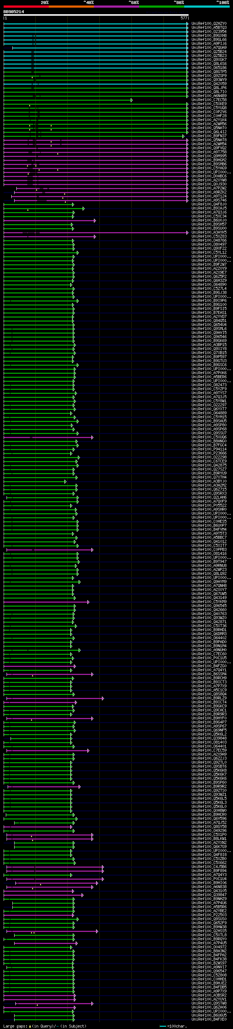233x1029 pixels.
Task: Click the label UniRef100_C7EC59
Action: (x=209, y=750)
